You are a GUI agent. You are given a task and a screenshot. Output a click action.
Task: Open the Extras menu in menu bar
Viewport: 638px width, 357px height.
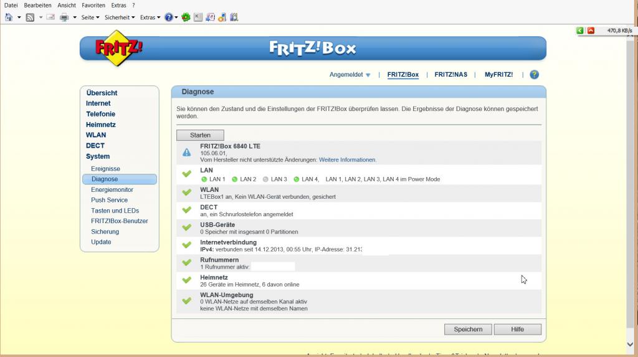click(118, 5)
